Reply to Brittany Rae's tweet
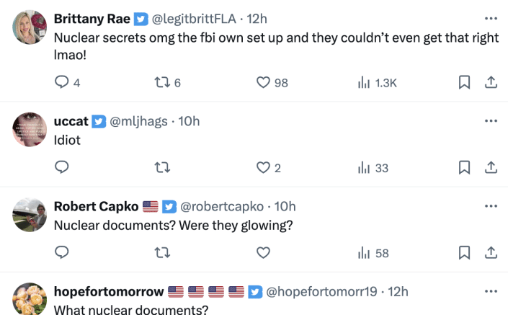The width and height of the screenshot is (508, 315). coord(63,83)
